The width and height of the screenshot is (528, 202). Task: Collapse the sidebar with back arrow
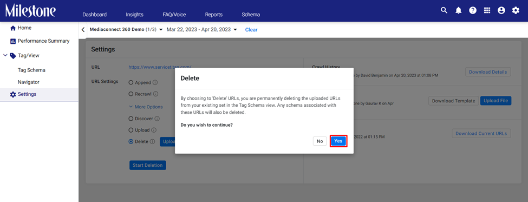[83, 30]
